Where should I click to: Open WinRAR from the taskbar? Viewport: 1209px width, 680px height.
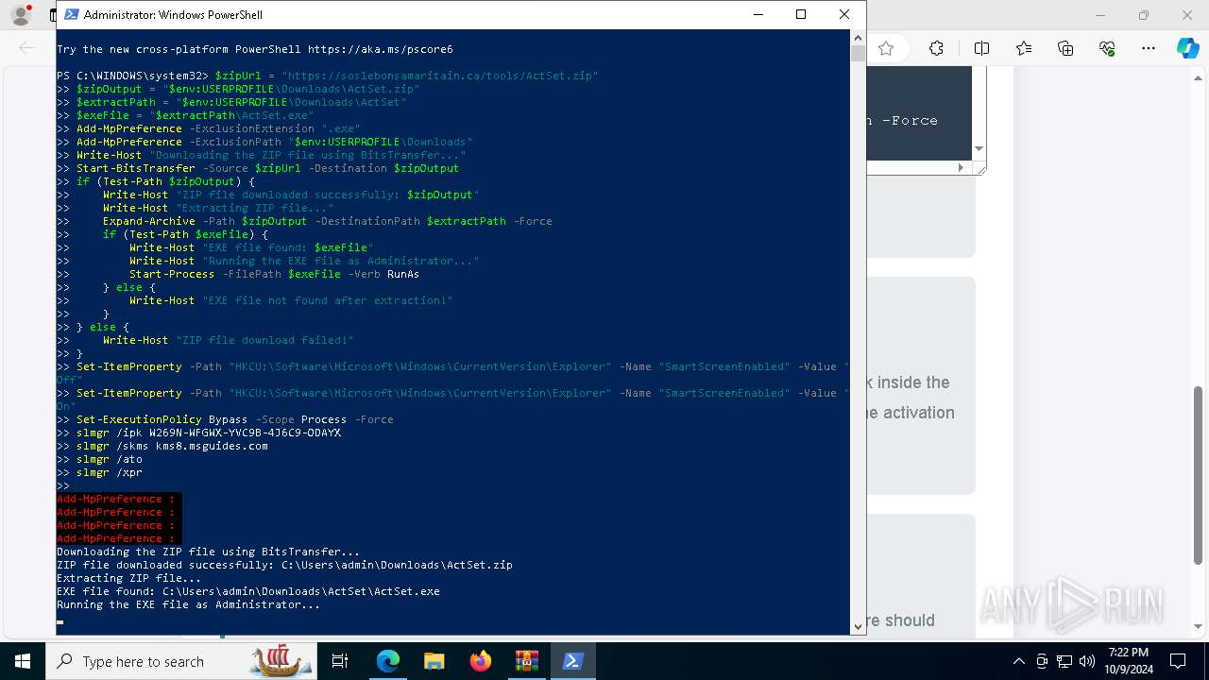coord(527,661)
